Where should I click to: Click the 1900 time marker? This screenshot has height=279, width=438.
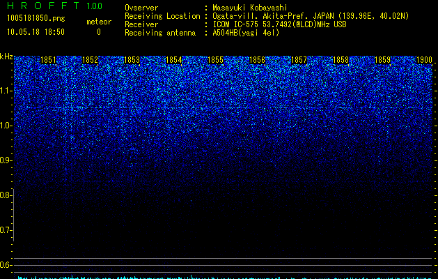pos(425,60)
